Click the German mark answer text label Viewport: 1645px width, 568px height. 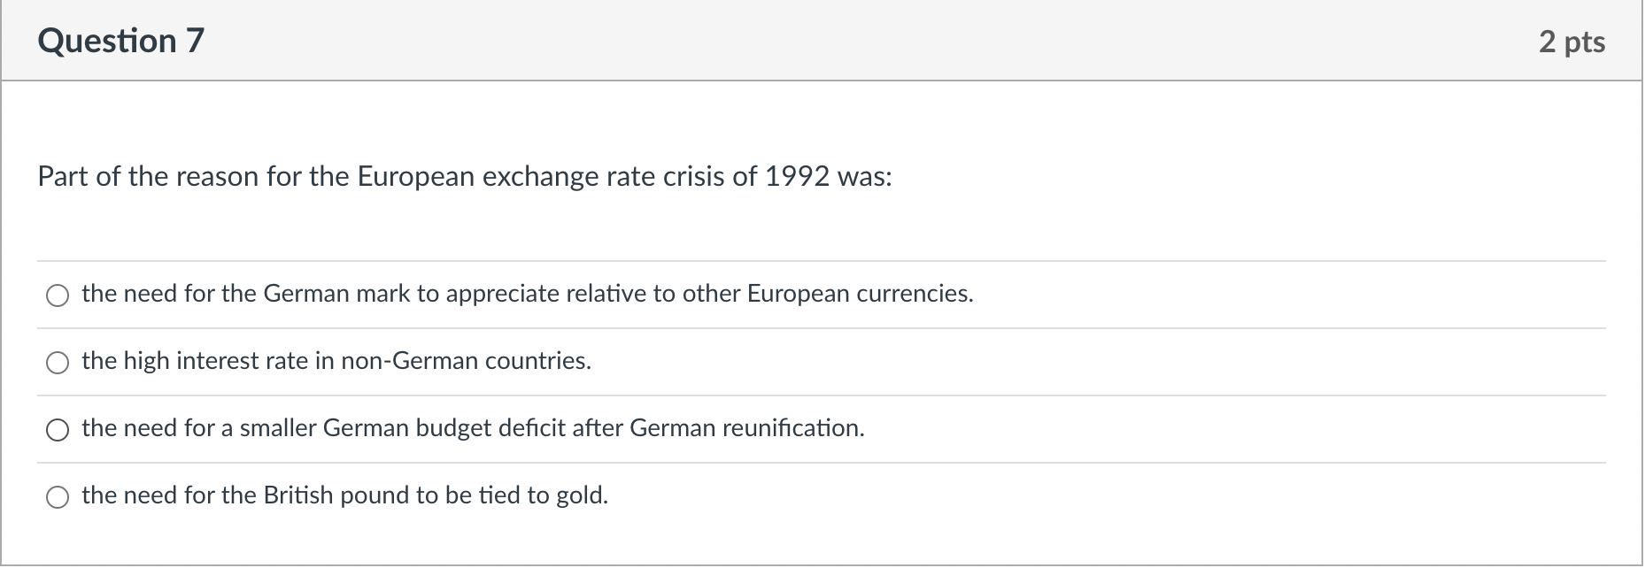tap(527, 294)
